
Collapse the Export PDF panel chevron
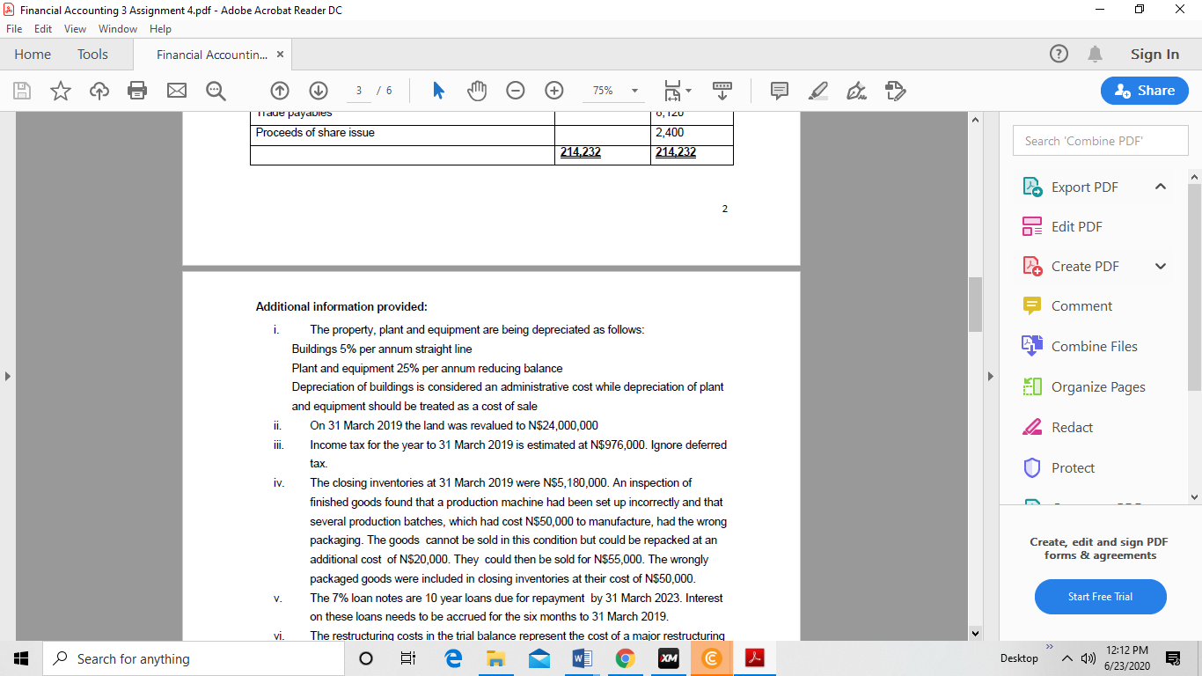click(1160, 187)
